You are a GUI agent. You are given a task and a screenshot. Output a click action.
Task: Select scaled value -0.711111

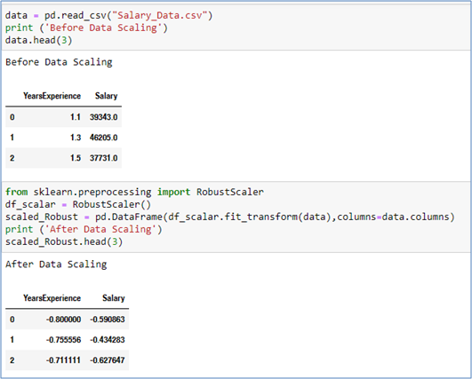pos(63,360)
